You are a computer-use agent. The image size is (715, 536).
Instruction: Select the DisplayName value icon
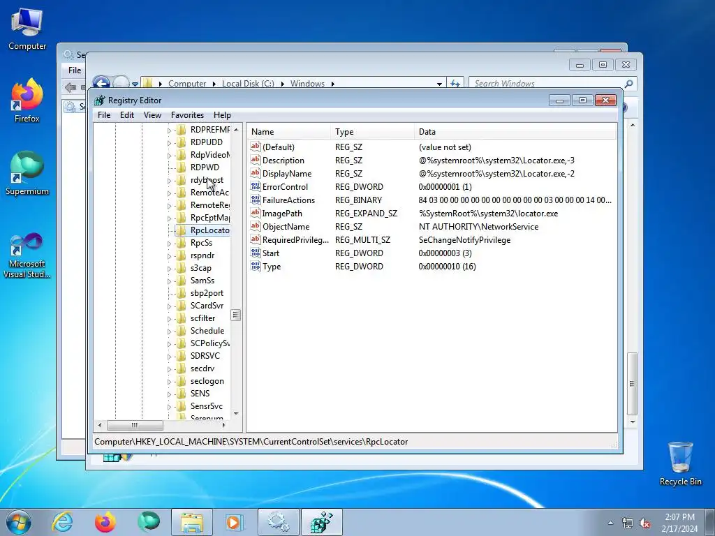256,173
